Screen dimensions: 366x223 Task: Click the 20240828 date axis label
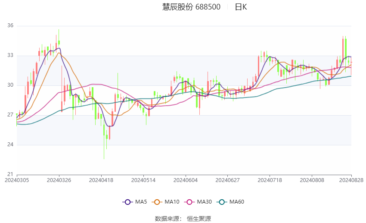351,180
